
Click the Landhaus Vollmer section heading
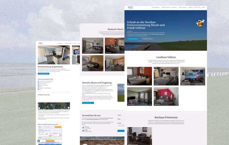click(166, 57)
